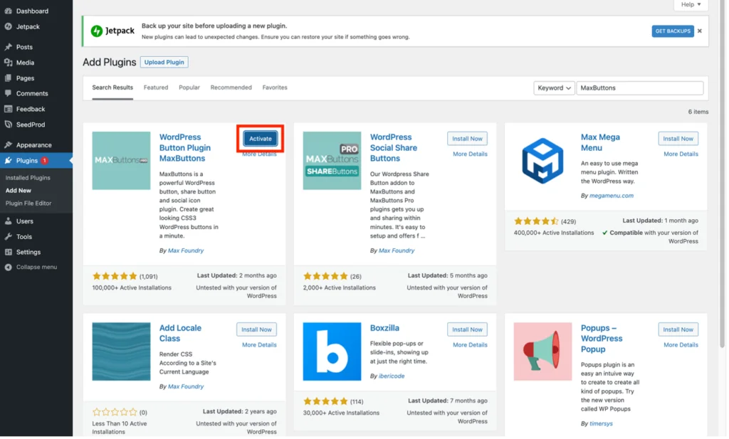Expand the Keyword search type dropdown
The width and height of the screenshot is (729, 439).
[555, 88]
